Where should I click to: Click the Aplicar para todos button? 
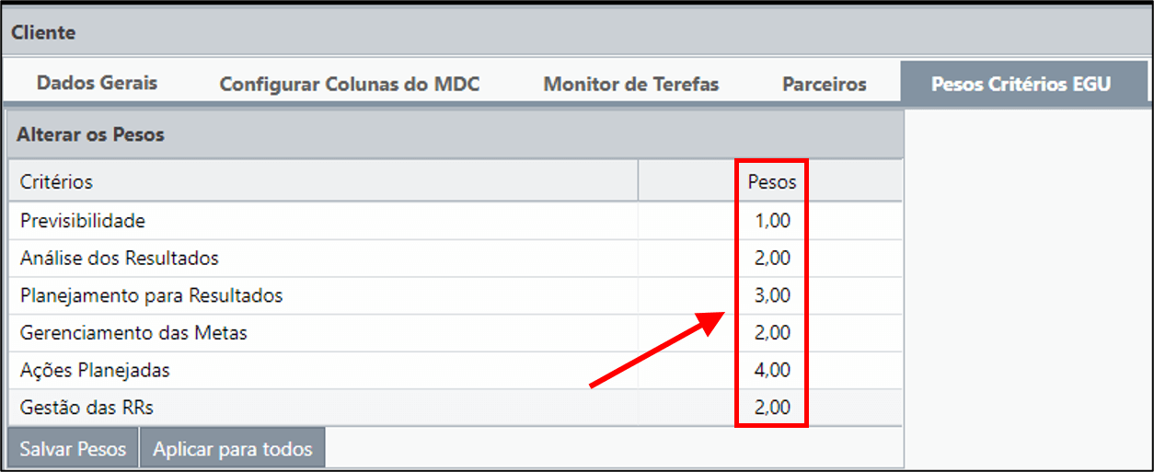pos(233,449)
